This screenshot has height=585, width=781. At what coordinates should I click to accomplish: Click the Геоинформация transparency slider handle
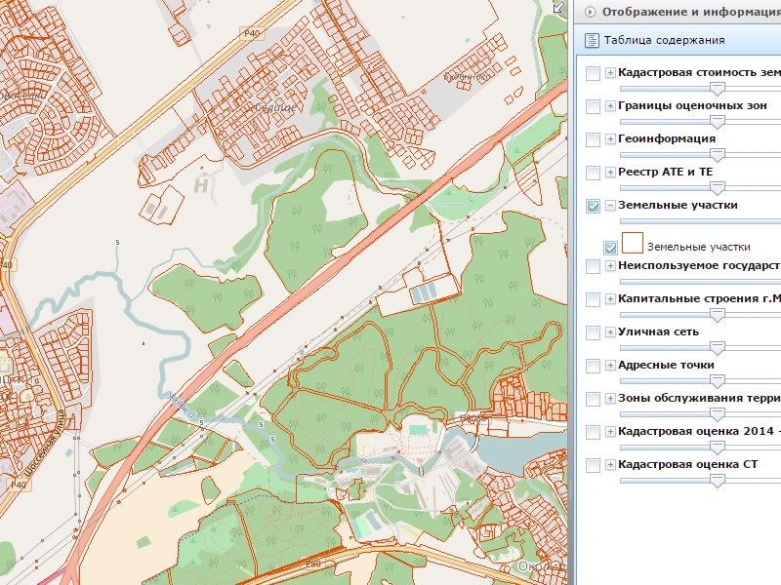point(718,154)
